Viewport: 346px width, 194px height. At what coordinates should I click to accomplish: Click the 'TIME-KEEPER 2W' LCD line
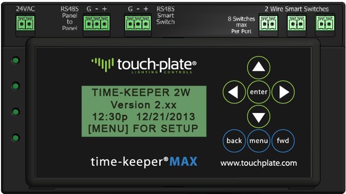pyautogui.click(x=141, y=93)
